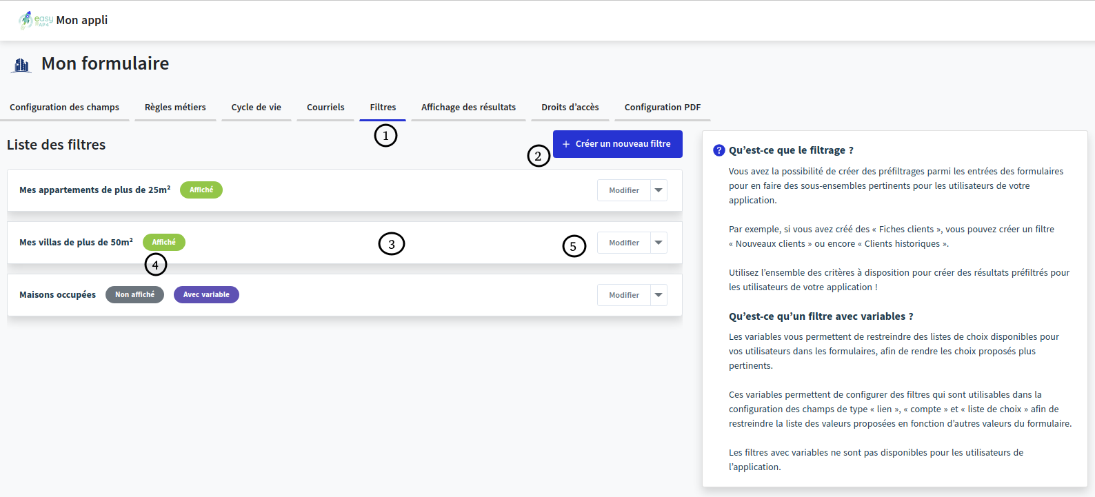Open the Configuration PDF tab
This screenshot has height=497, width=1095.
[662, 108]
